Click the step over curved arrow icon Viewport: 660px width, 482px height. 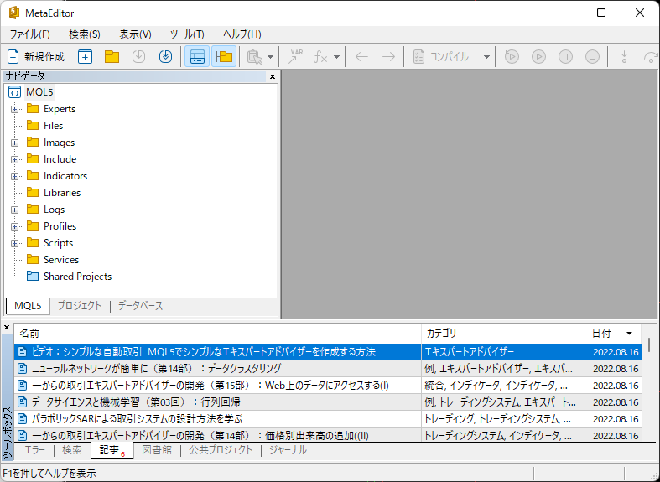651,56
